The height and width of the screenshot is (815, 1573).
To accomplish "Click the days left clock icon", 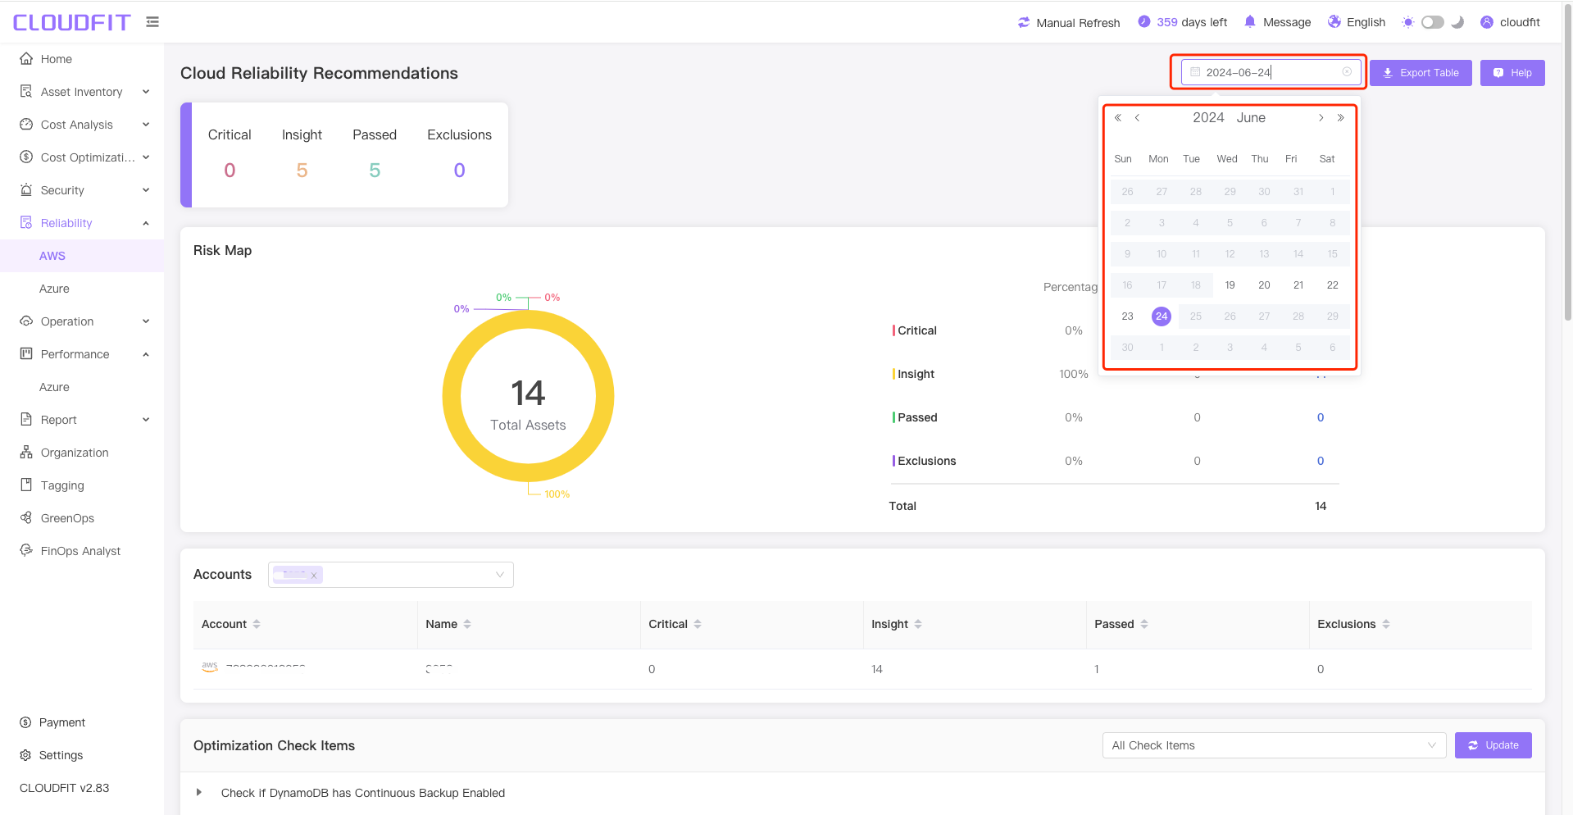I will pyautogui.click(x=1144, y=22).
